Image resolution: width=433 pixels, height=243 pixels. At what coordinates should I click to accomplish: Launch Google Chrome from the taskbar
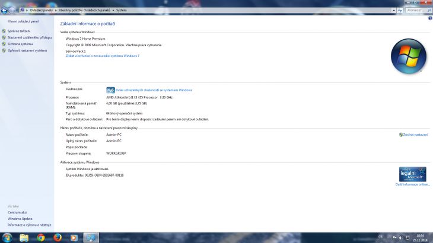(41, 238)
